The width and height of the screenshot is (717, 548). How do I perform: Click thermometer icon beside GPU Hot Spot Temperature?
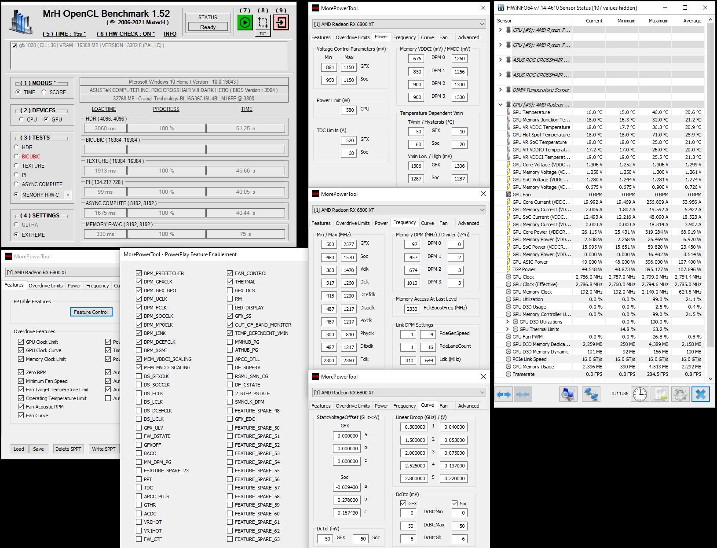(x=508, y=135)
